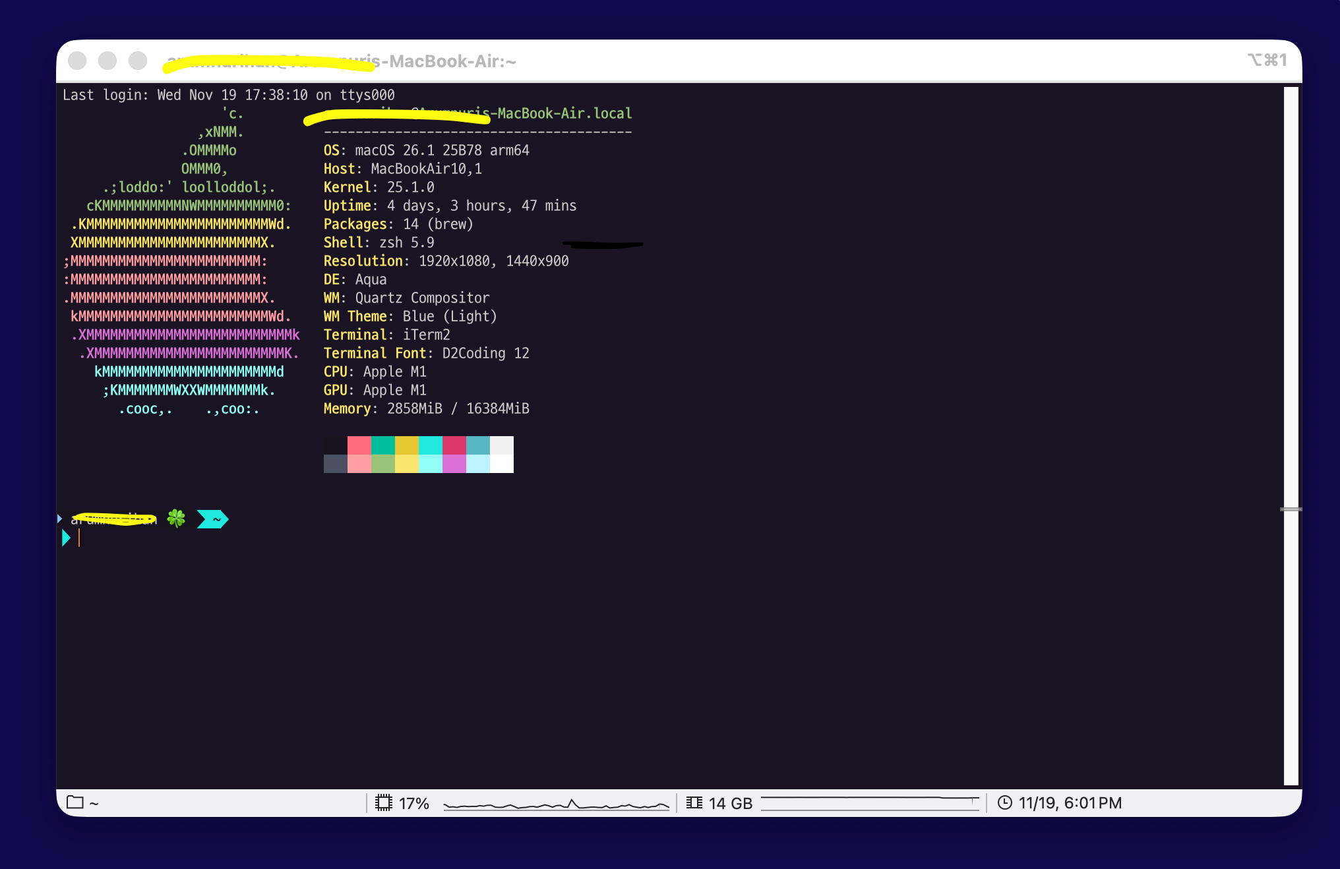
Task: Click the vertical scrollbar track at the right edge
Action: [1291, 329]
